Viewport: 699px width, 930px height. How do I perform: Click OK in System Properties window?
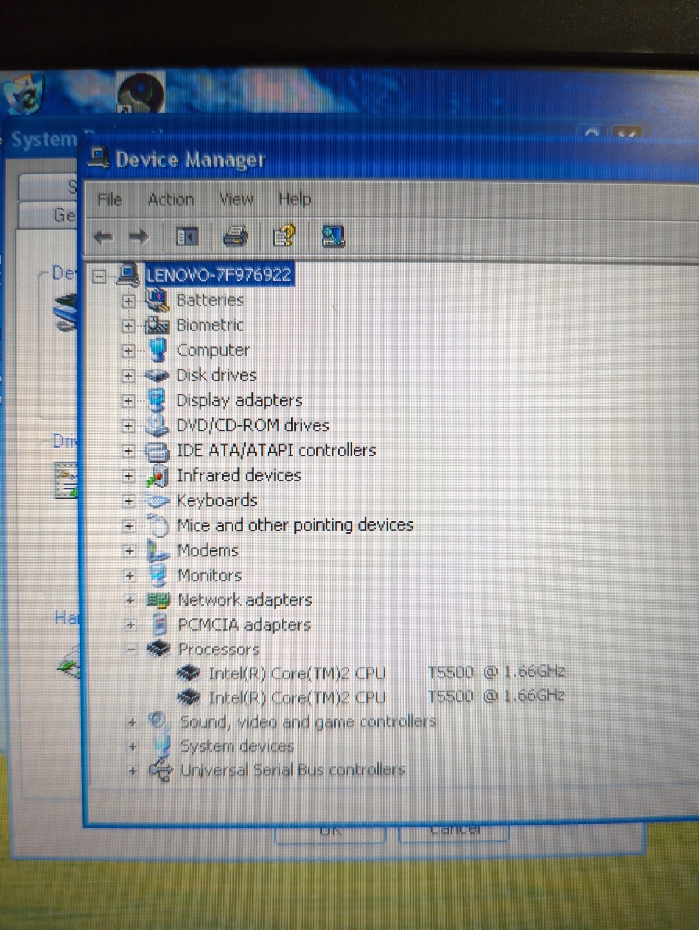pyautogui.click(x=330, y=832)
